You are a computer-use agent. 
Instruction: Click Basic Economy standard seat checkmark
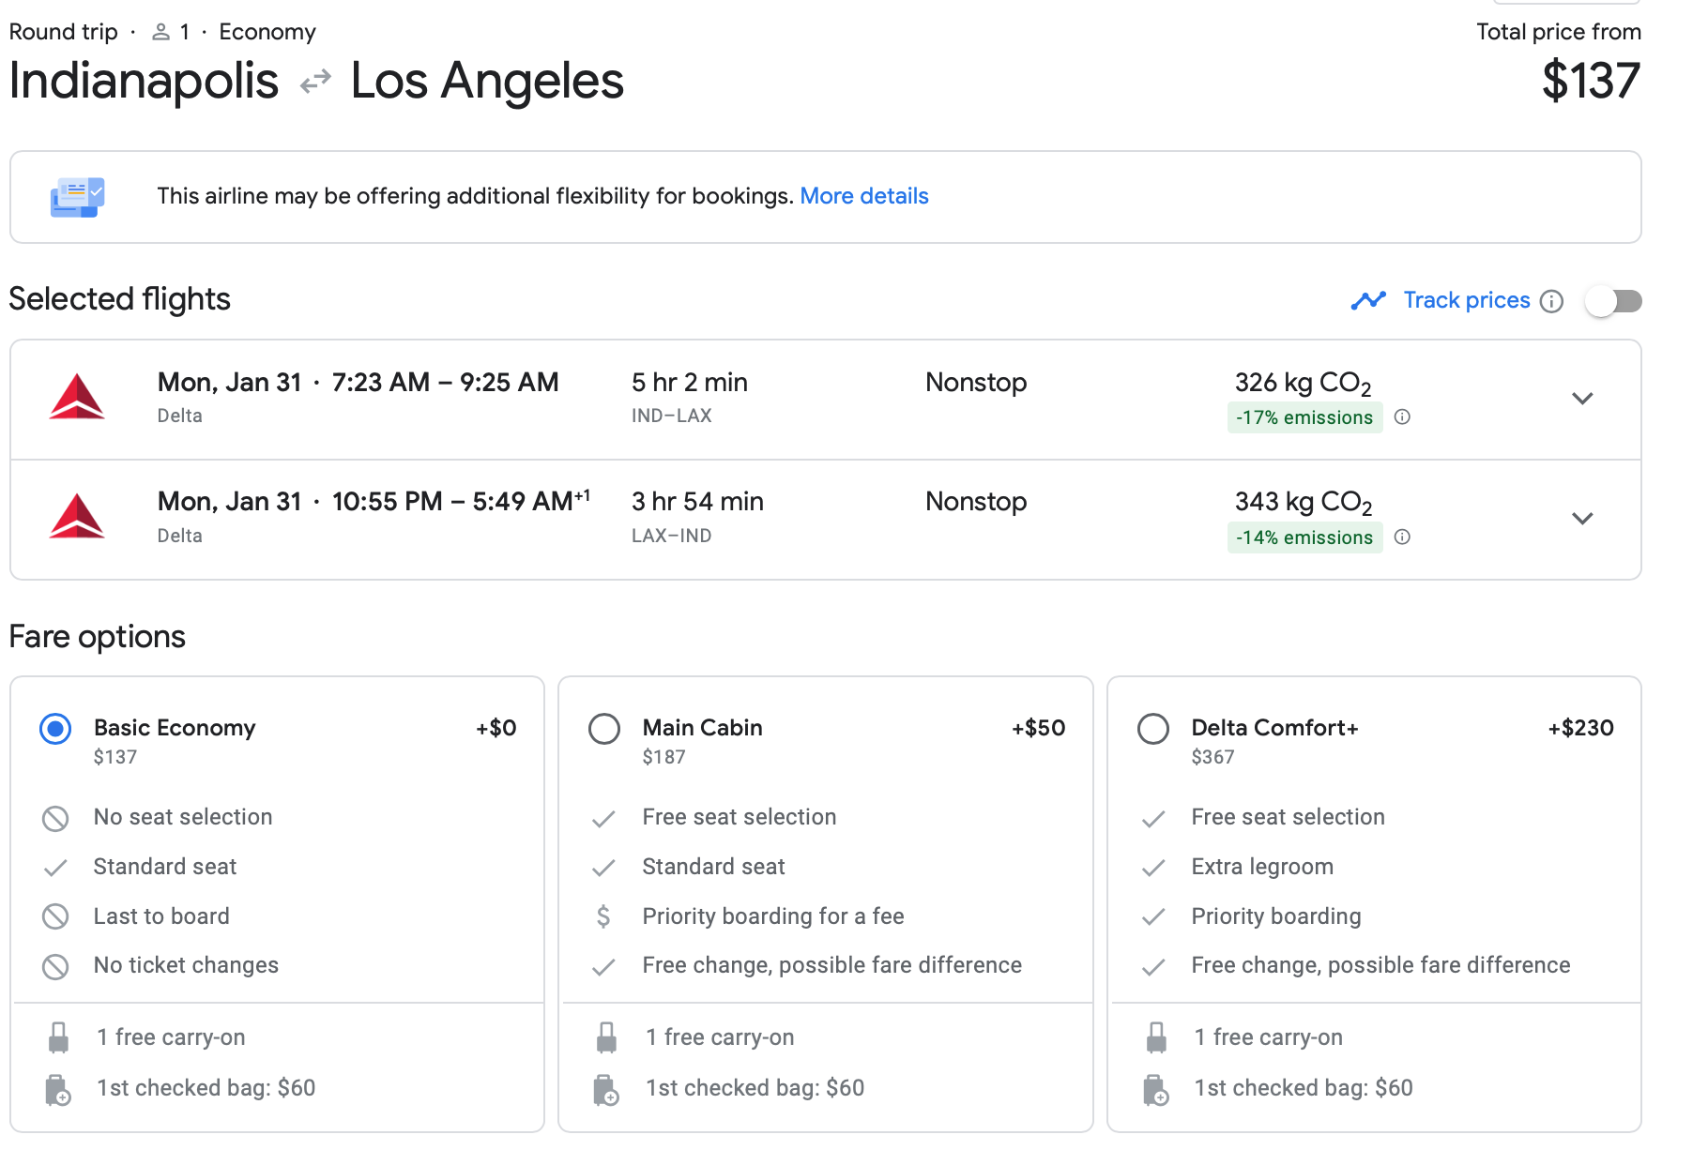click(x=55, y=869)
